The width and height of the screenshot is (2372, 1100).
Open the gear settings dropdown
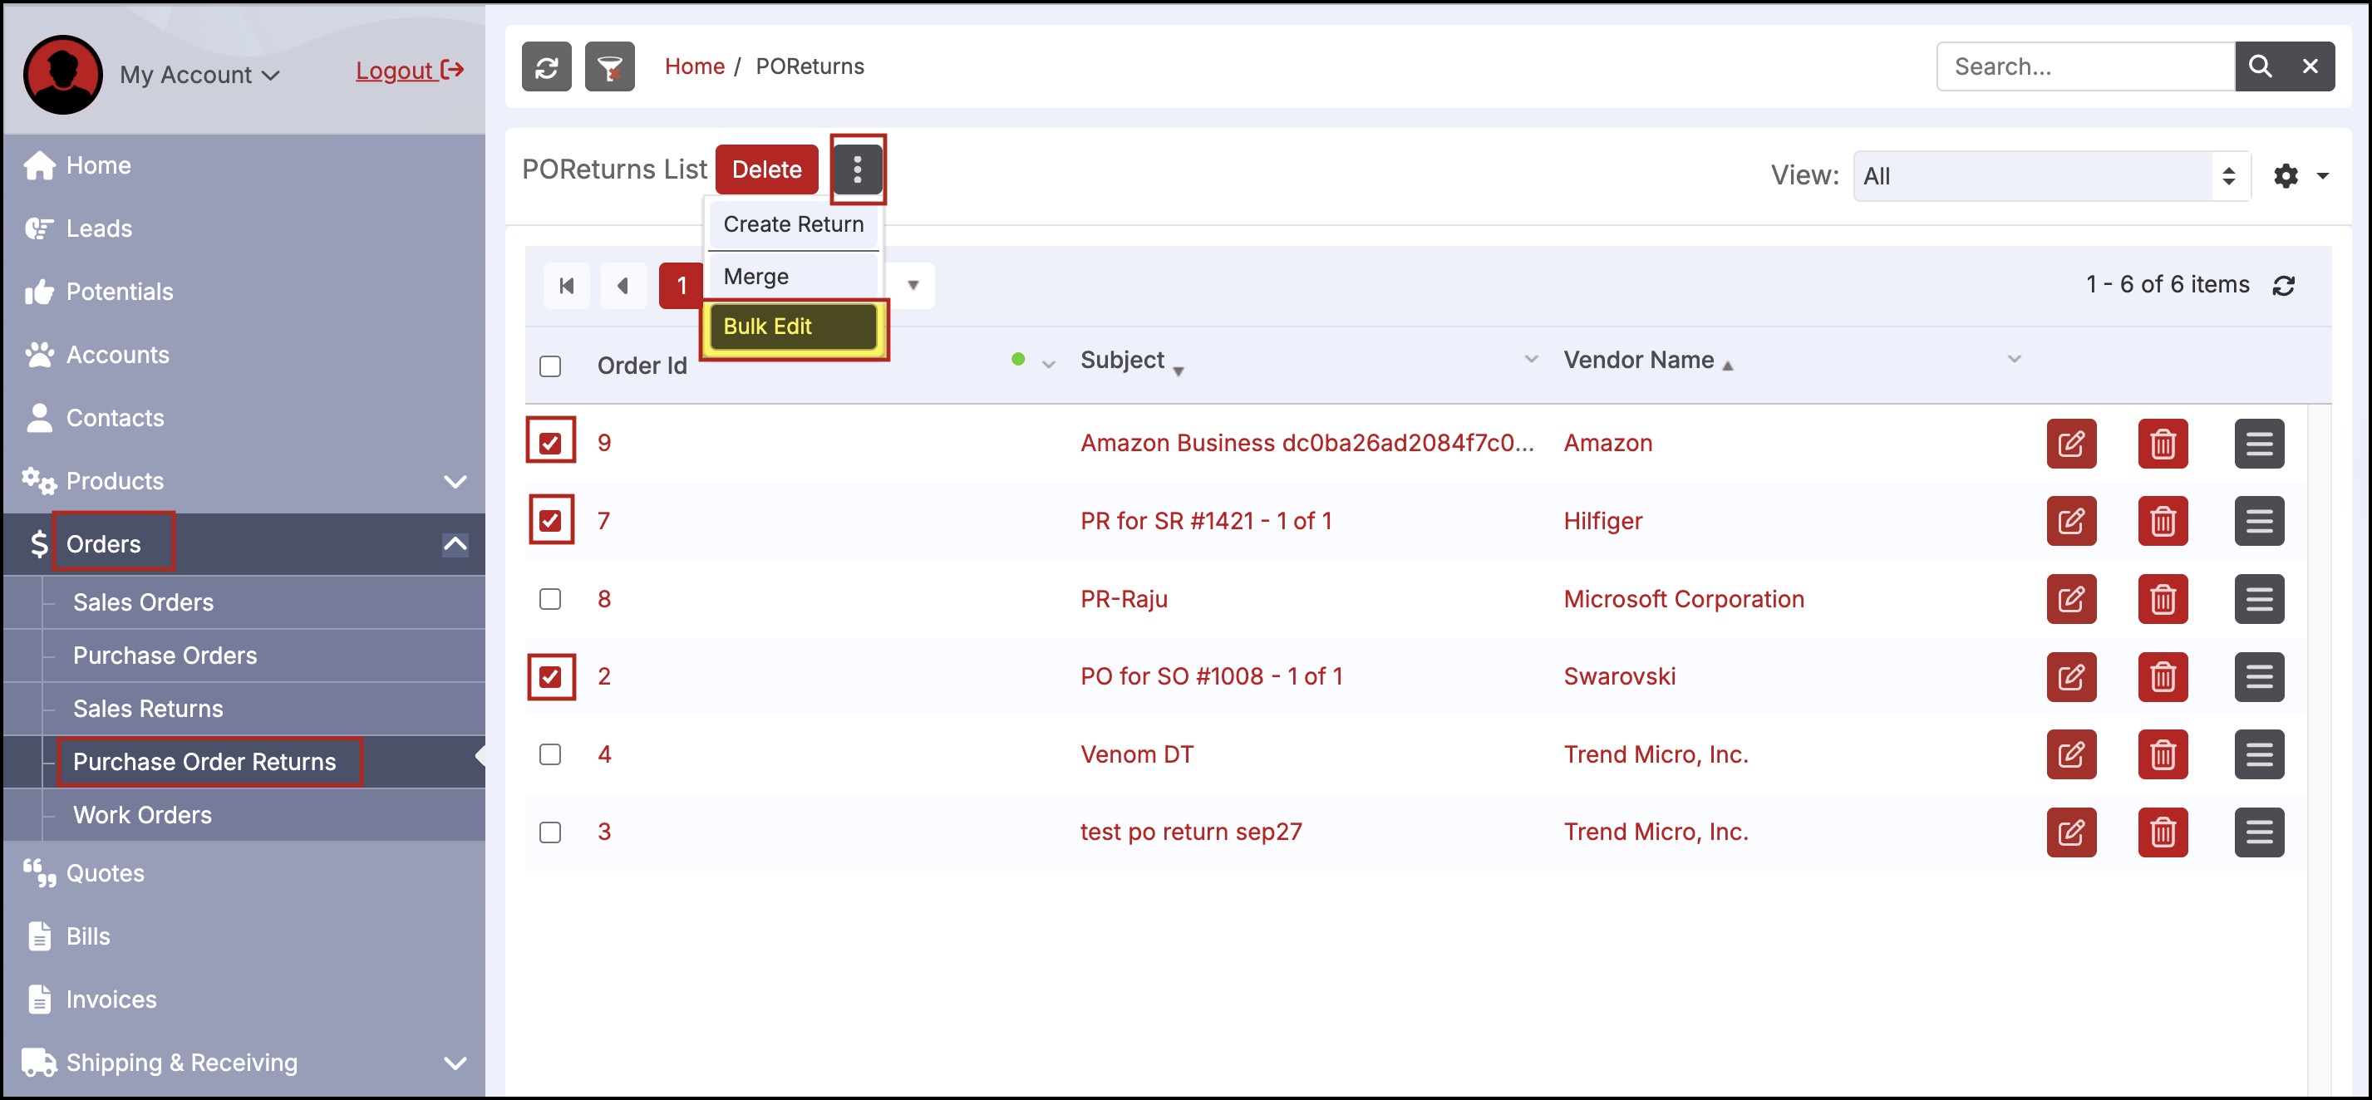pos(2299,176)
